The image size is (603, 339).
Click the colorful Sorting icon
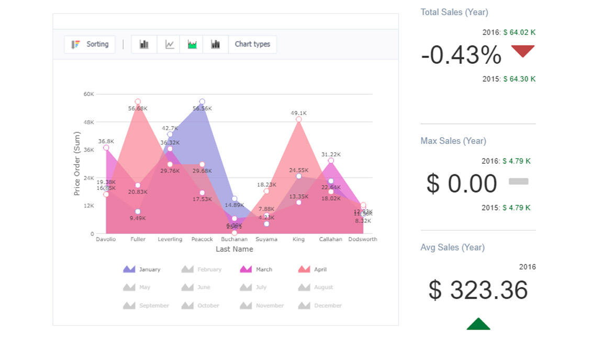76,44
